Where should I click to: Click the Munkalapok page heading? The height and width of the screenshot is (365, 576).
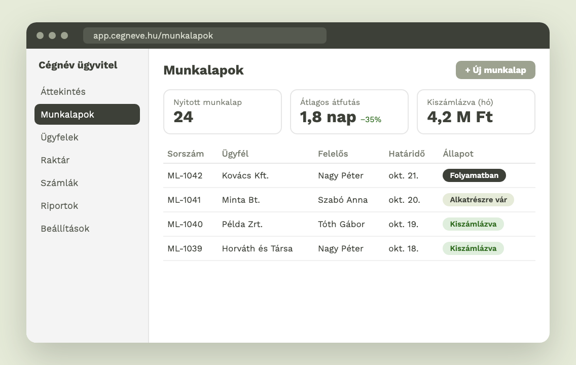[x=203, y=70]
